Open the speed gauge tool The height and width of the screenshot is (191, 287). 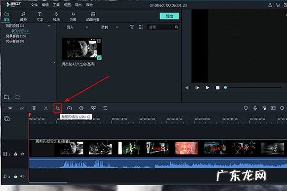[70, 108]
